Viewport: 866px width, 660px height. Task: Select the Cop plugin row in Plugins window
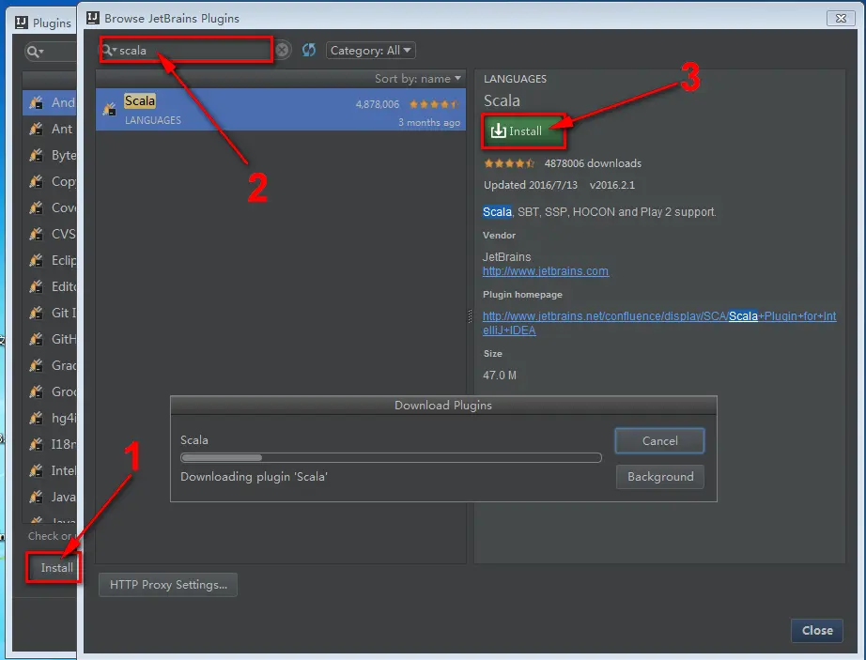pyautogui.click(x=50, y=181)
